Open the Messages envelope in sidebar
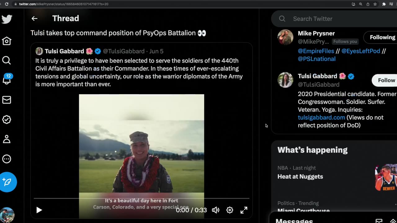This screenshot has width=397, height=223. [7, 100]
